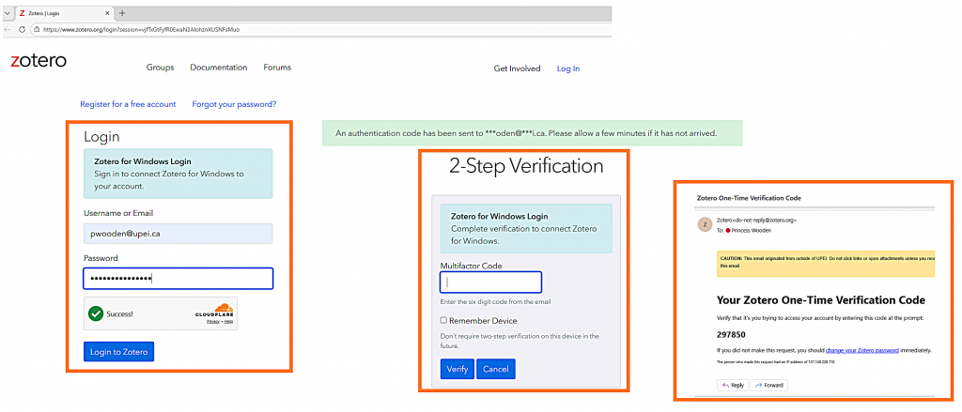Open a new browser tab

[x=122, y=13]
